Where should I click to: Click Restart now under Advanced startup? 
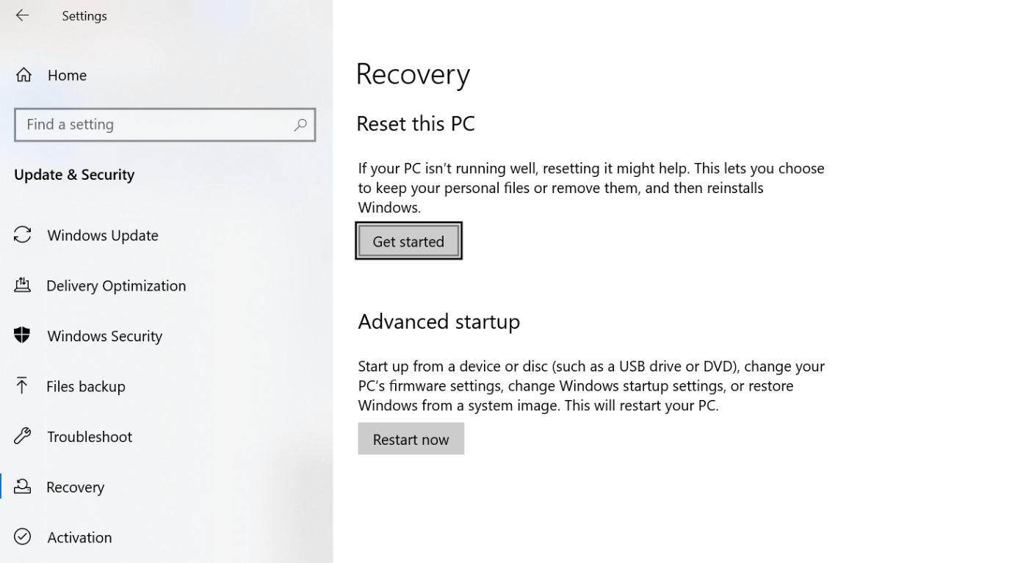coord(411,438)
